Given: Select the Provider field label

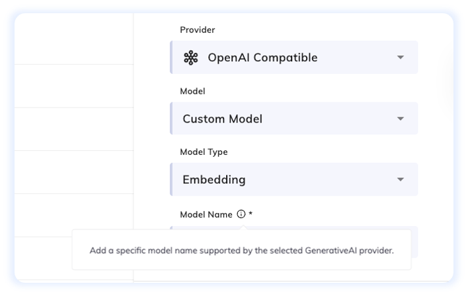Looking at the screenshot, I should pyautogui.click(x=197, y=30).
